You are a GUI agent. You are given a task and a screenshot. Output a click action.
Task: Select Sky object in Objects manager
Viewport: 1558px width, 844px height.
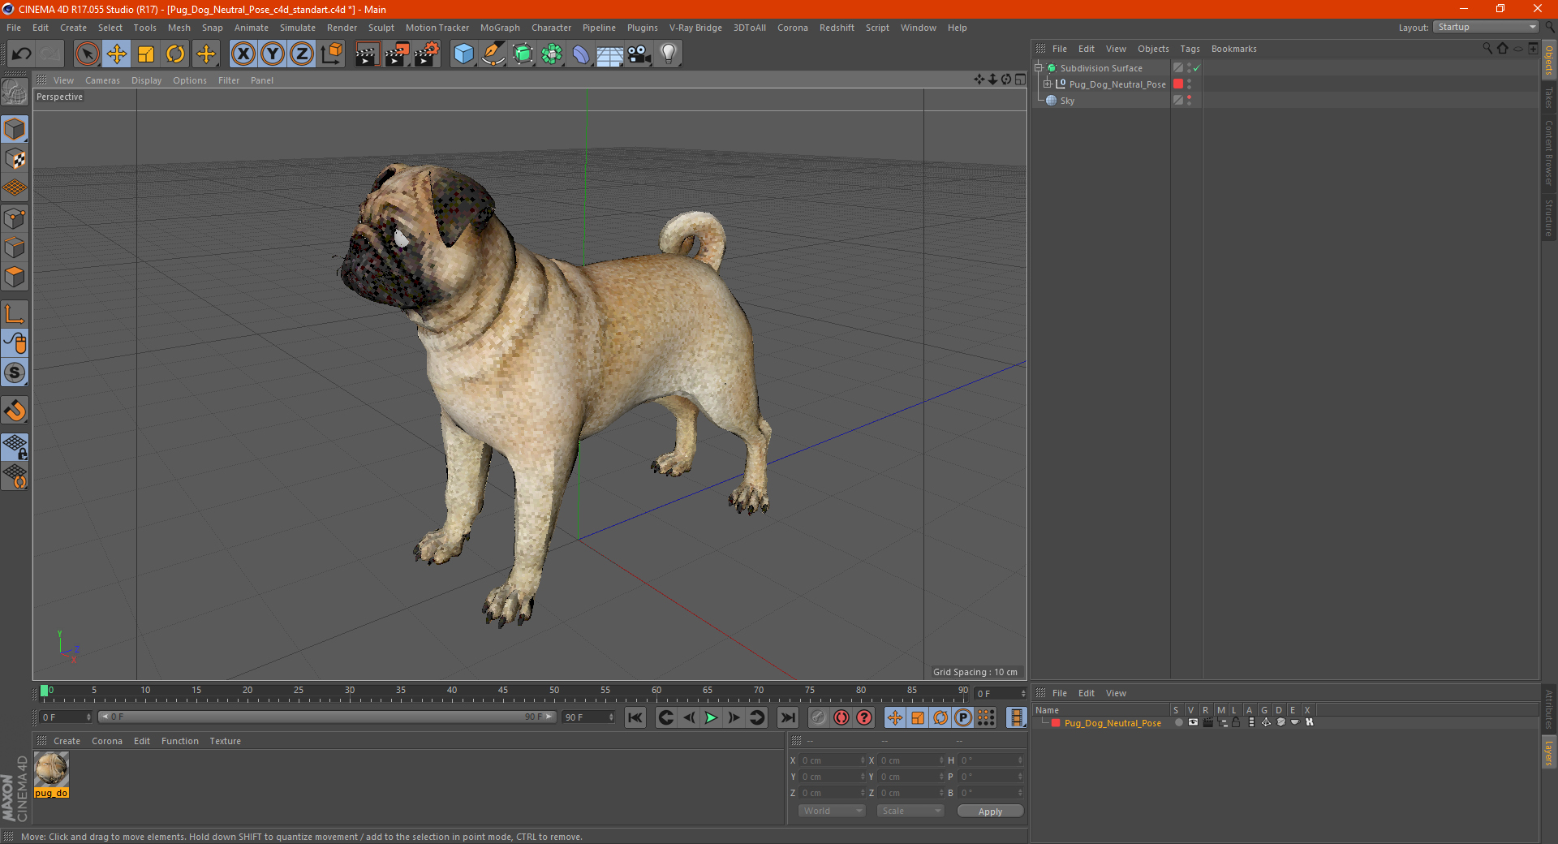(x=1067, y=101)
